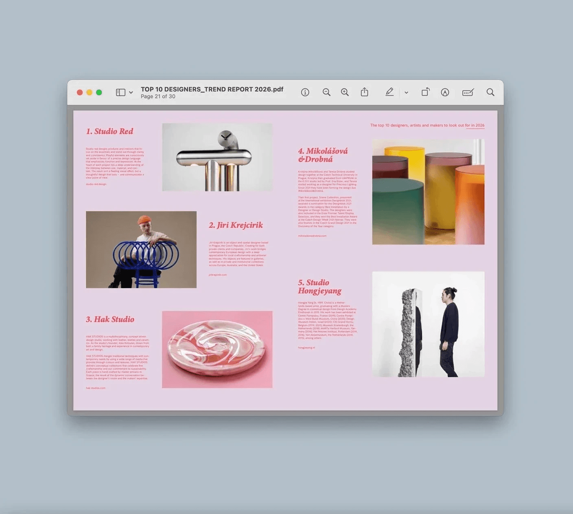Visit the jirikrejcirik.com link
The height and width of the screenshot is (514, 573).
click(218, 275)
